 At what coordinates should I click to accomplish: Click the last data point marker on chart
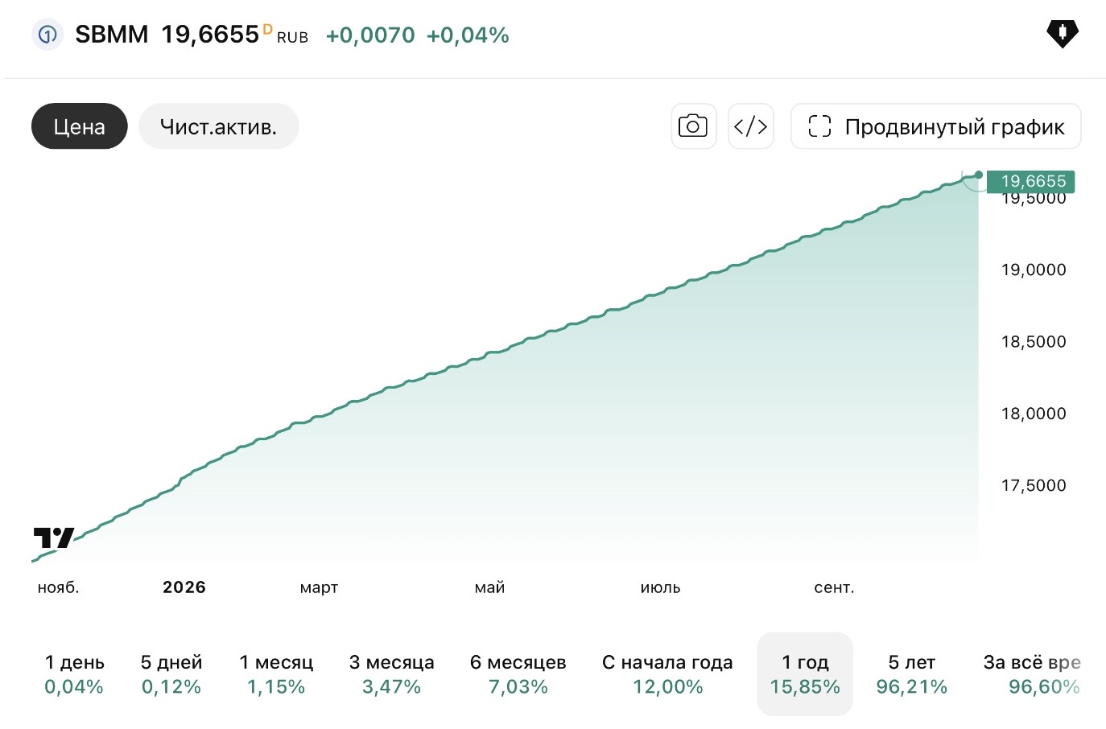click(x=979, y=175)
